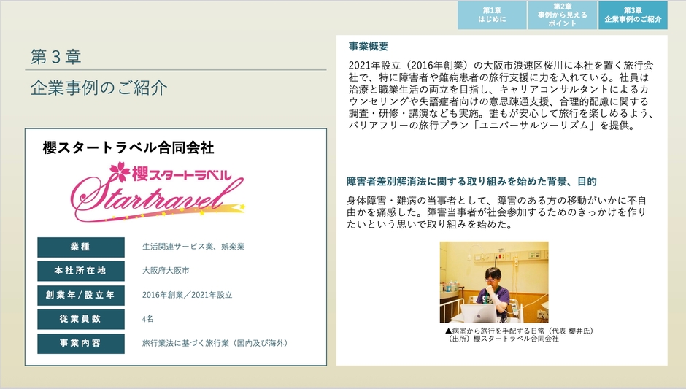Screen dimensions: 686x389
Task: Click the paragraph beginning 身体障害・難病の当事者として
Action: pyautogui.click(x=496, y=212)
